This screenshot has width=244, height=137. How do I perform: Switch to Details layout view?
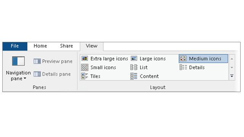tap(192, 67)
